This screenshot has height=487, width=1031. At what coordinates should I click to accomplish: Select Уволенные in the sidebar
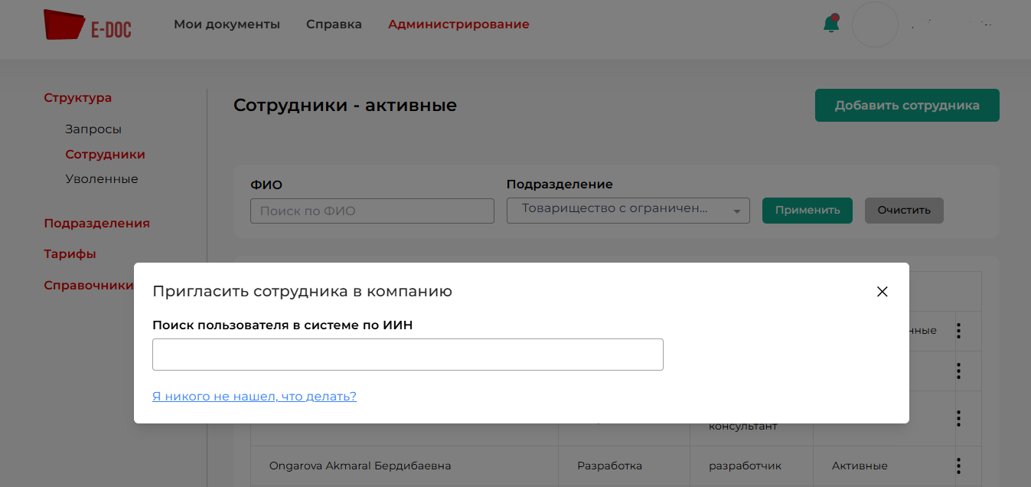pyautogui.click(x=102, y=178)
